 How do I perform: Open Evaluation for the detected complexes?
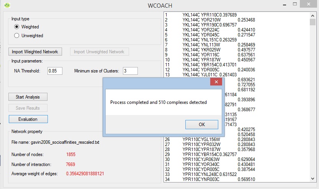click(x=28, y=119)
